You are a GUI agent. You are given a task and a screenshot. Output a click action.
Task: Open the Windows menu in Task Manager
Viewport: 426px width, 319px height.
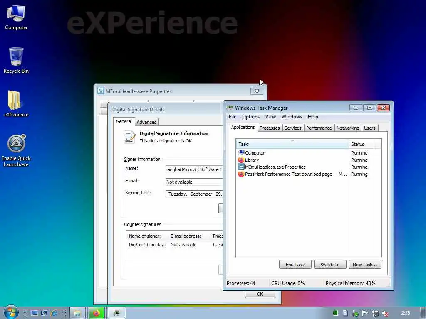(x=292, y=117)
